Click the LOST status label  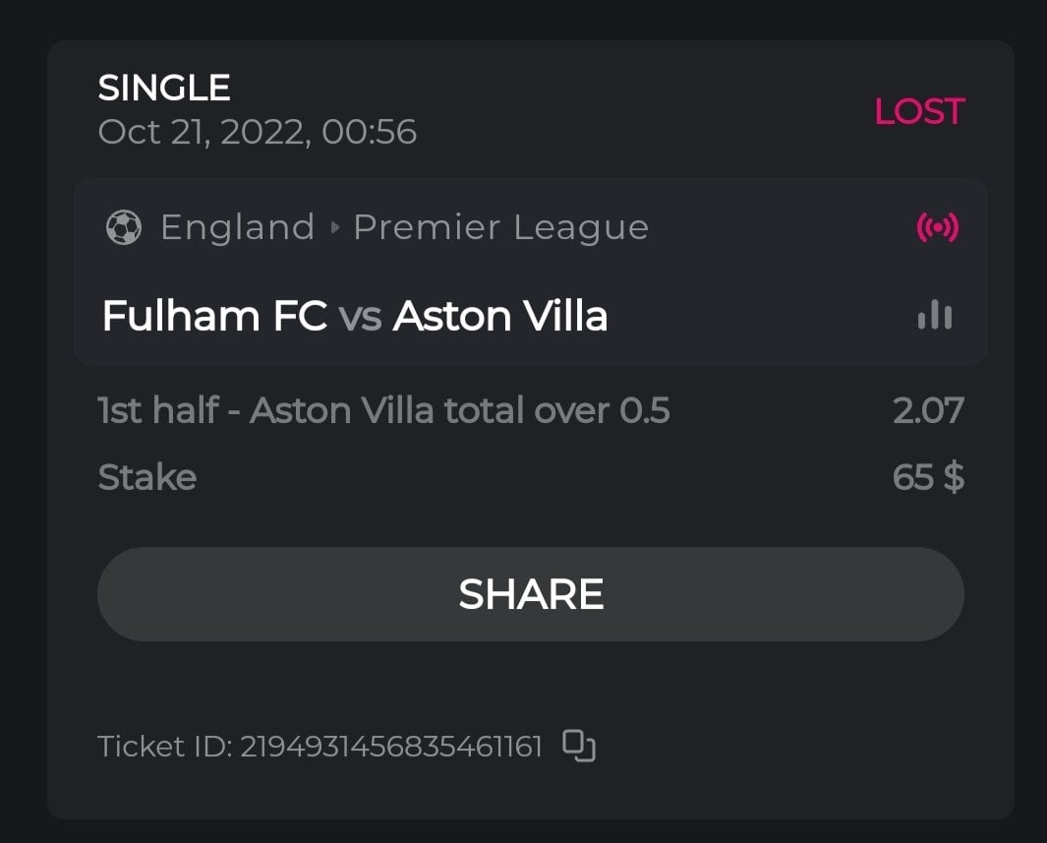(919, 111)
